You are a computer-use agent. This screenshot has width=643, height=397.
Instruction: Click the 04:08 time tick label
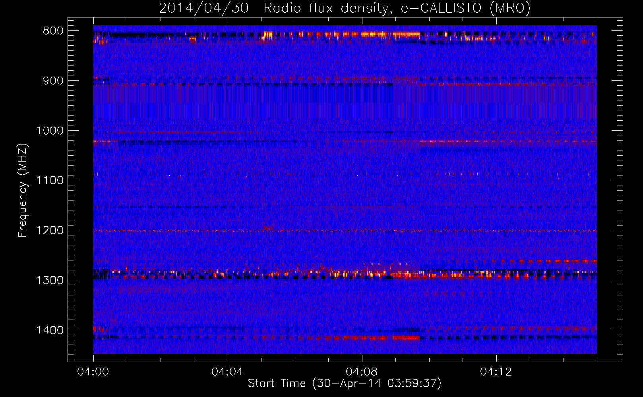362,372
